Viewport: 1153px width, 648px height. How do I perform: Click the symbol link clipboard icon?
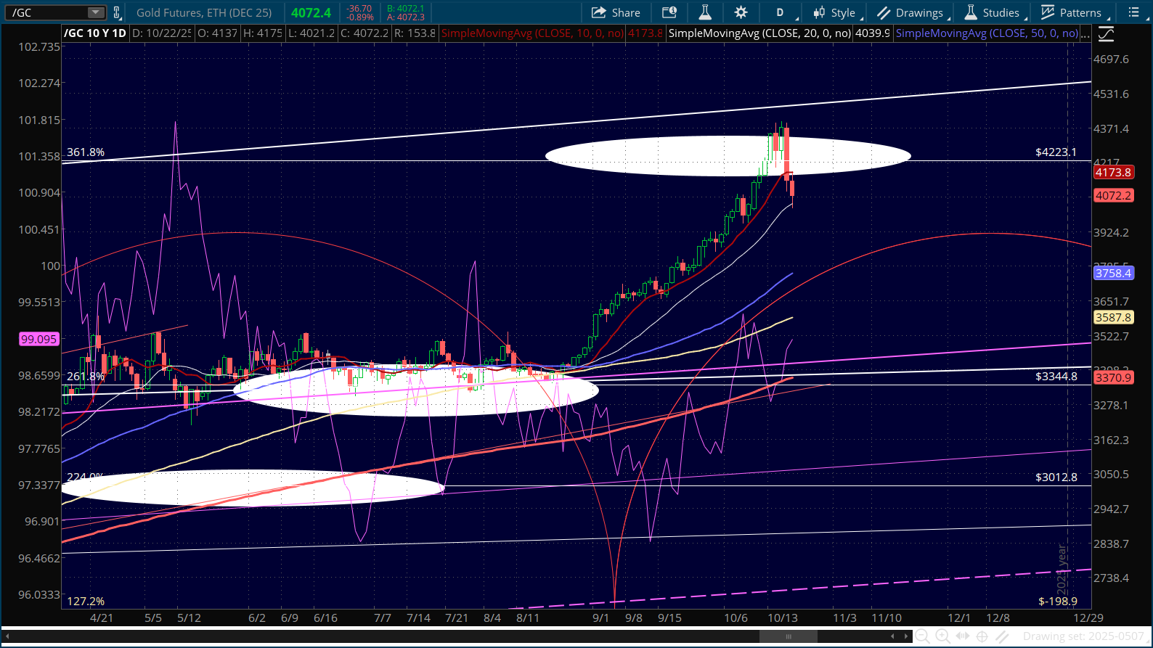coord(116,12)
